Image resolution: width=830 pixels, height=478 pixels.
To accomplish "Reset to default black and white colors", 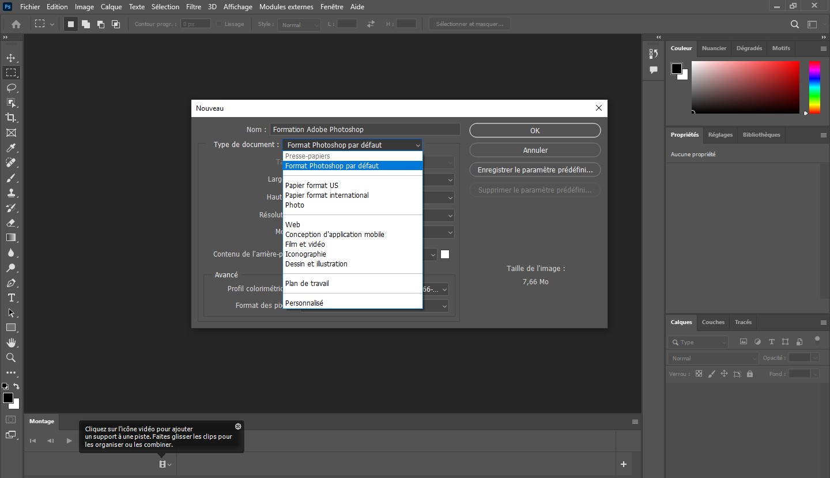I will [5, 386].
